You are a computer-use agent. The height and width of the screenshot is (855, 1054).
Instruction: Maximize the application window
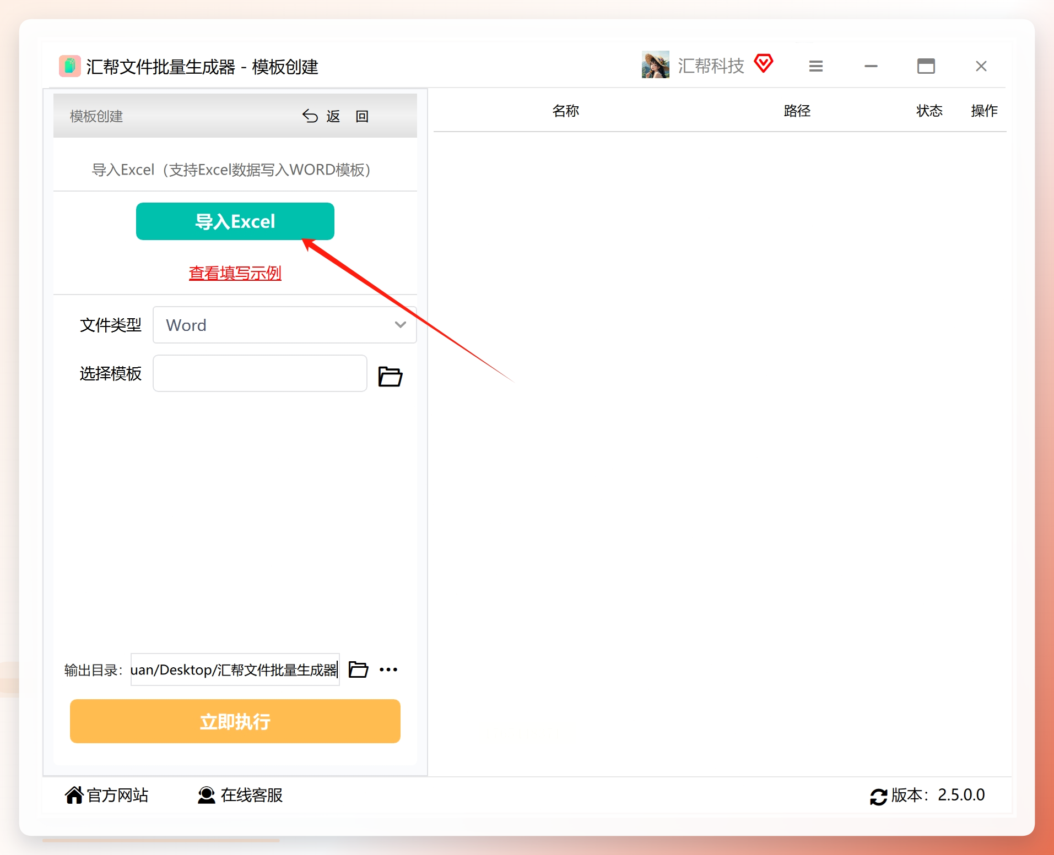coord(926,66)
